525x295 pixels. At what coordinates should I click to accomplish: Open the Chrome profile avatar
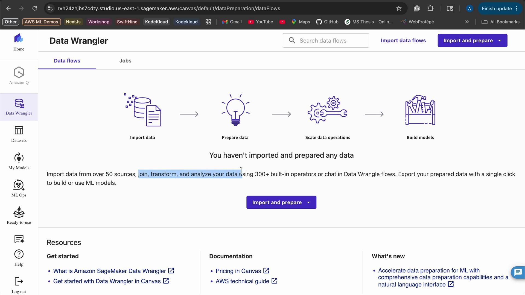pos(469,8)
